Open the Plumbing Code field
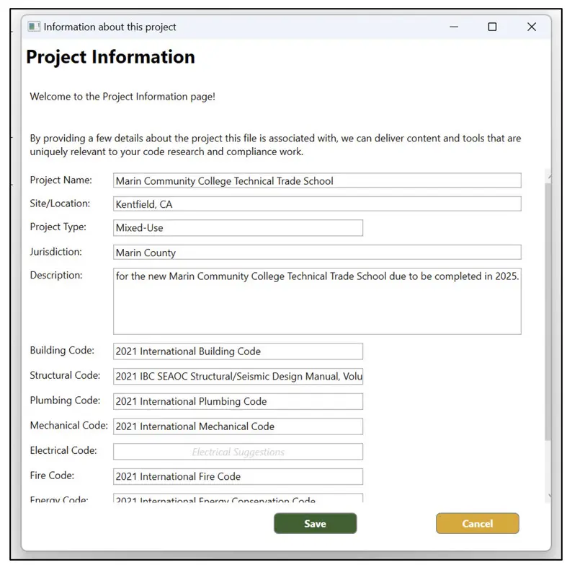Image resolution: width=567 pixels, height=565 pixels. point(238,401)
